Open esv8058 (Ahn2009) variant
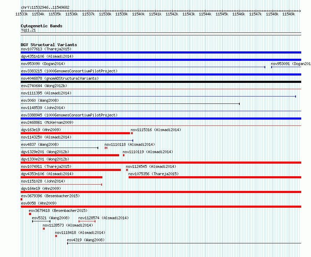311x257 pixels. tap(39, 203)
